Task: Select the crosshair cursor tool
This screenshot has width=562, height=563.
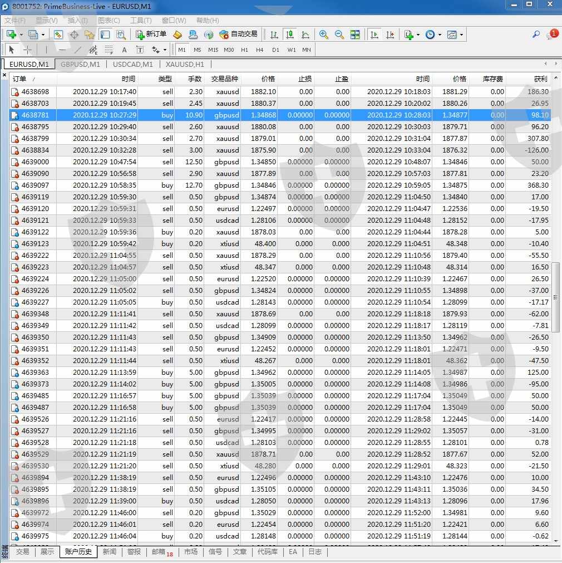Action: pyautogui.click(x=28, y=50)
